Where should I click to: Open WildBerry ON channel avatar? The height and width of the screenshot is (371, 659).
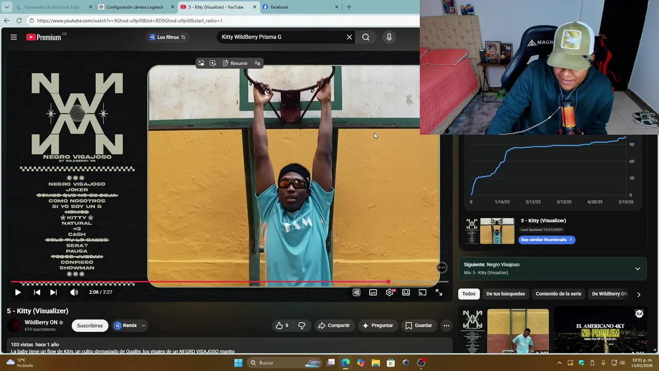(x=14, y=326)
